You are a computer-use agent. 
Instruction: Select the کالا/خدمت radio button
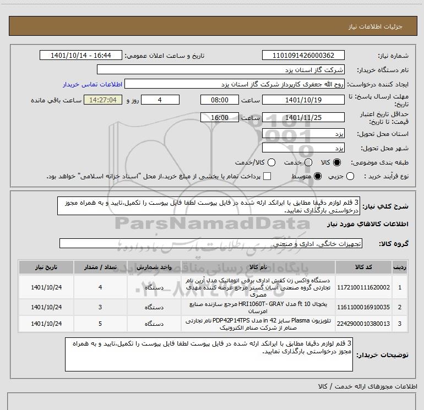[271, 162]
